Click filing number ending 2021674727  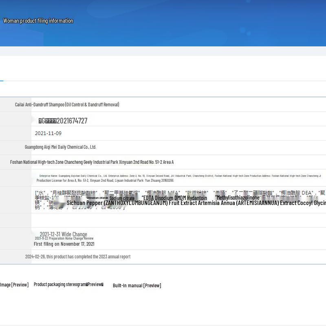[x=63, y=121]
